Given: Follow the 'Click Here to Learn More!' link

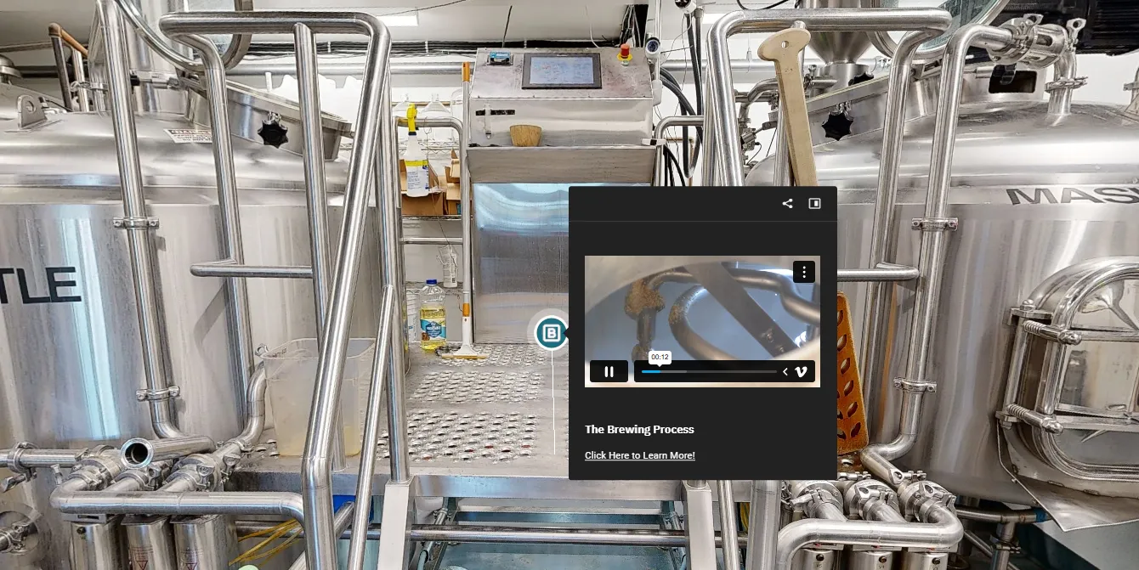Looking at the screenshot, I should 639,455.
